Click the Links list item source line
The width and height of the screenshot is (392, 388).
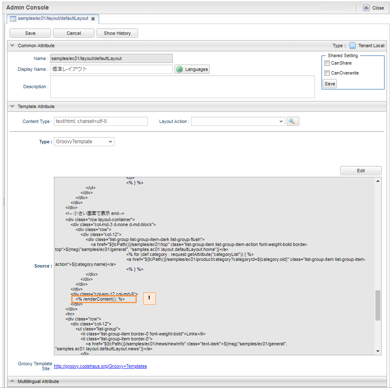[143, 334]
